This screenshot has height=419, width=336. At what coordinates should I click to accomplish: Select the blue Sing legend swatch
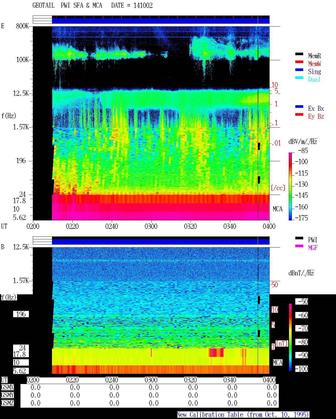point(299,70)
